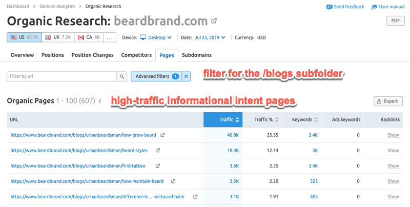Click the 325 keywords value
Viewport: 410px width, 207px height.
click(314, 181)
